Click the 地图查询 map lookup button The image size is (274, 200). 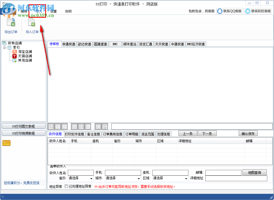point(254,172)
